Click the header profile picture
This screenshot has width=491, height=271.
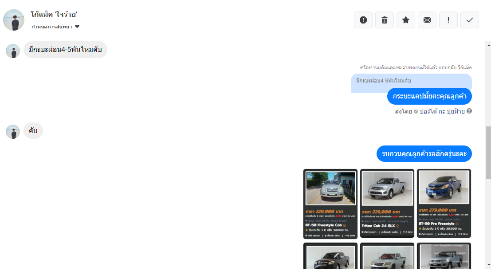click(x=14, y=20)
